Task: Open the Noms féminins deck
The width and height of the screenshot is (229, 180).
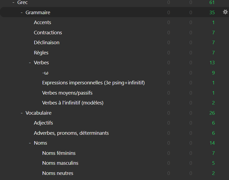Action: point(59,153)
